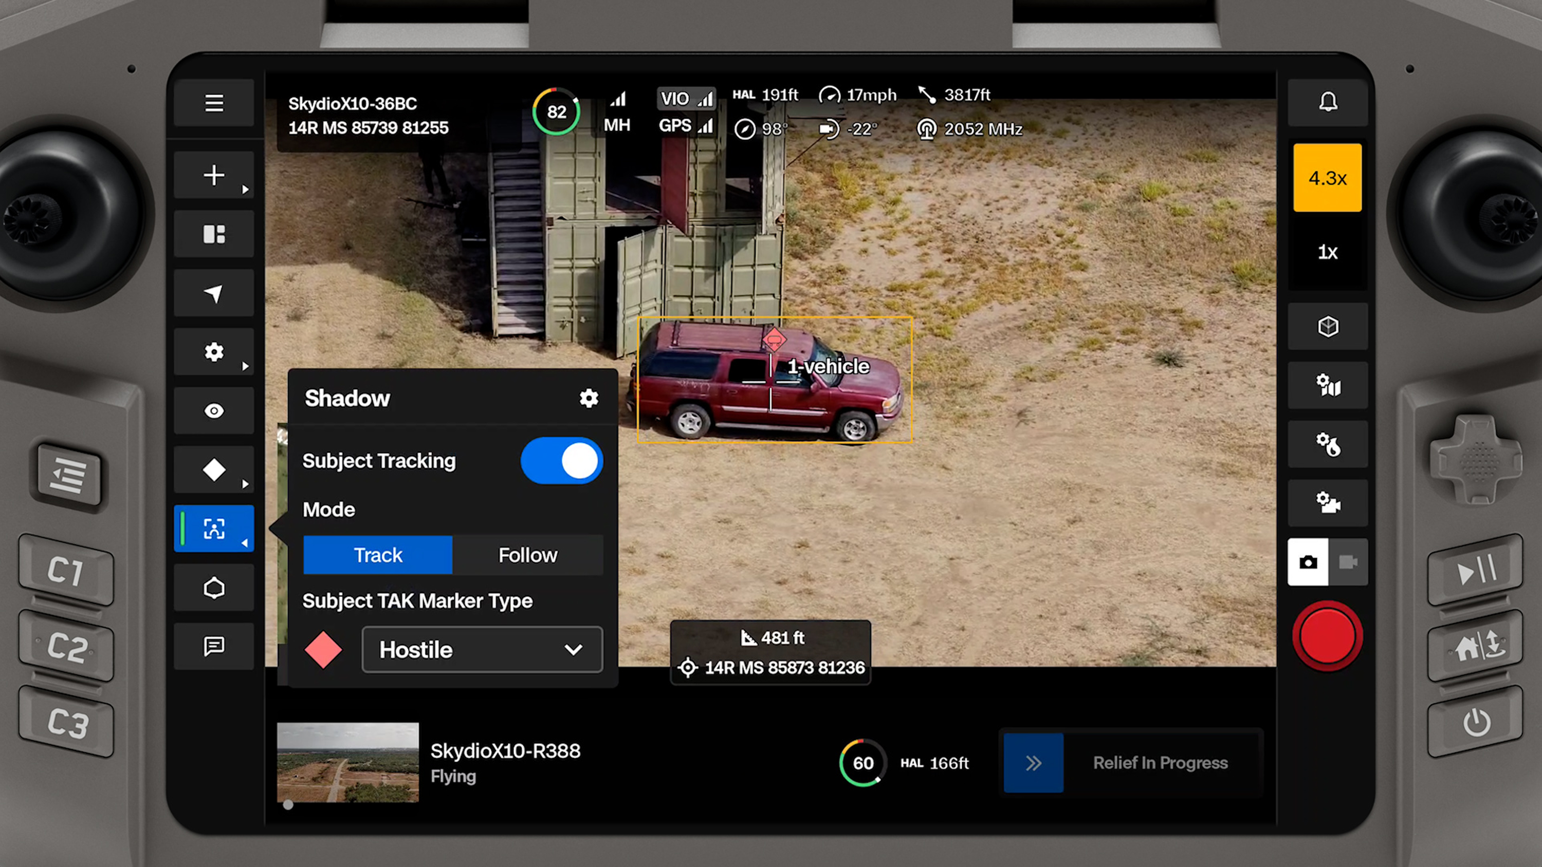Click the VIO signal indicator
The width and height of the screenshot is (1542, 867).
tap(686, 98)
